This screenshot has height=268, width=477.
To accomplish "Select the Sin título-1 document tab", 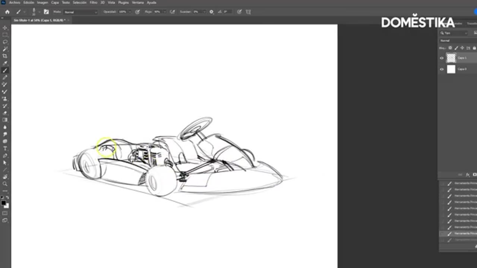I will pyautogui.click(x=40, y=20).
